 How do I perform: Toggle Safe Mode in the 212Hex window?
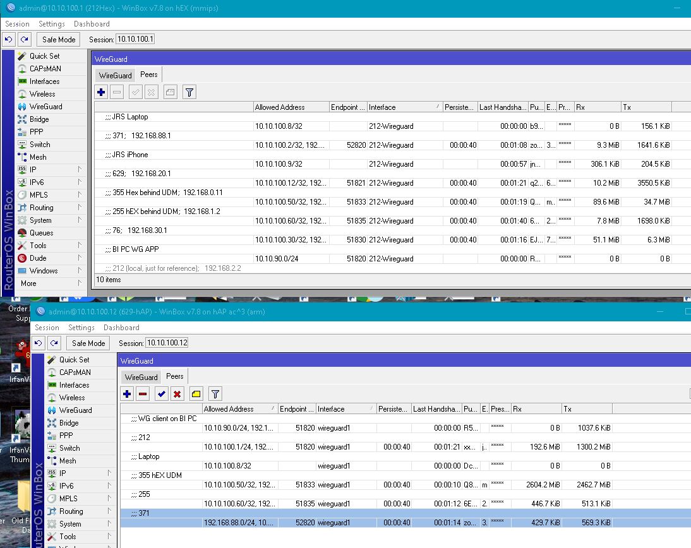tap(59, 39)
